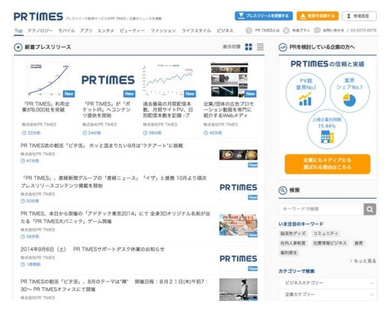Click the search magnifier button
Screen dimensions: 390x314
(x=370, y=210)
